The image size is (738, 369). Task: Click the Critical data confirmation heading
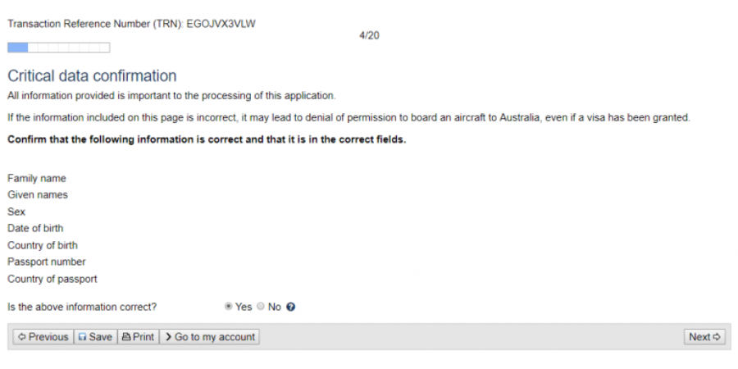tap(92, 76)
